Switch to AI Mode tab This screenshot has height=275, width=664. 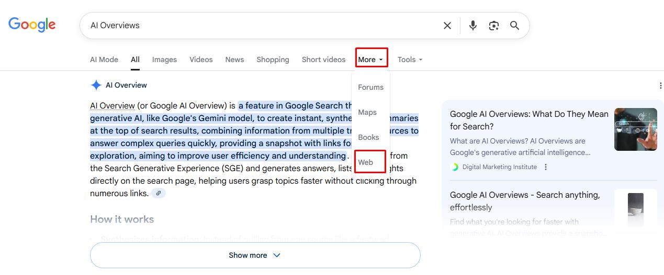point(104,59)
